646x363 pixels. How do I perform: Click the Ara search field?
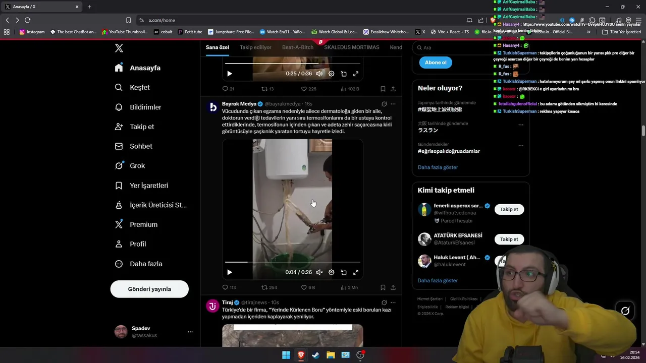471,47
